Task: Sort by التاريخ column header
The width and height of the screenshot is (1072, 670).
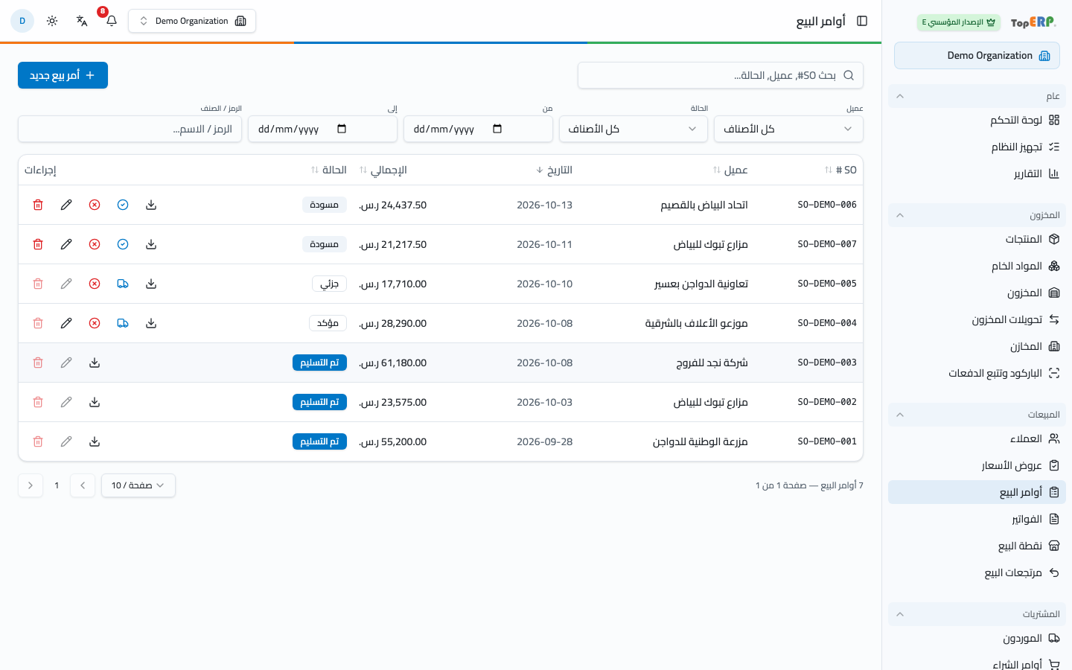Action: pos(555,170)
